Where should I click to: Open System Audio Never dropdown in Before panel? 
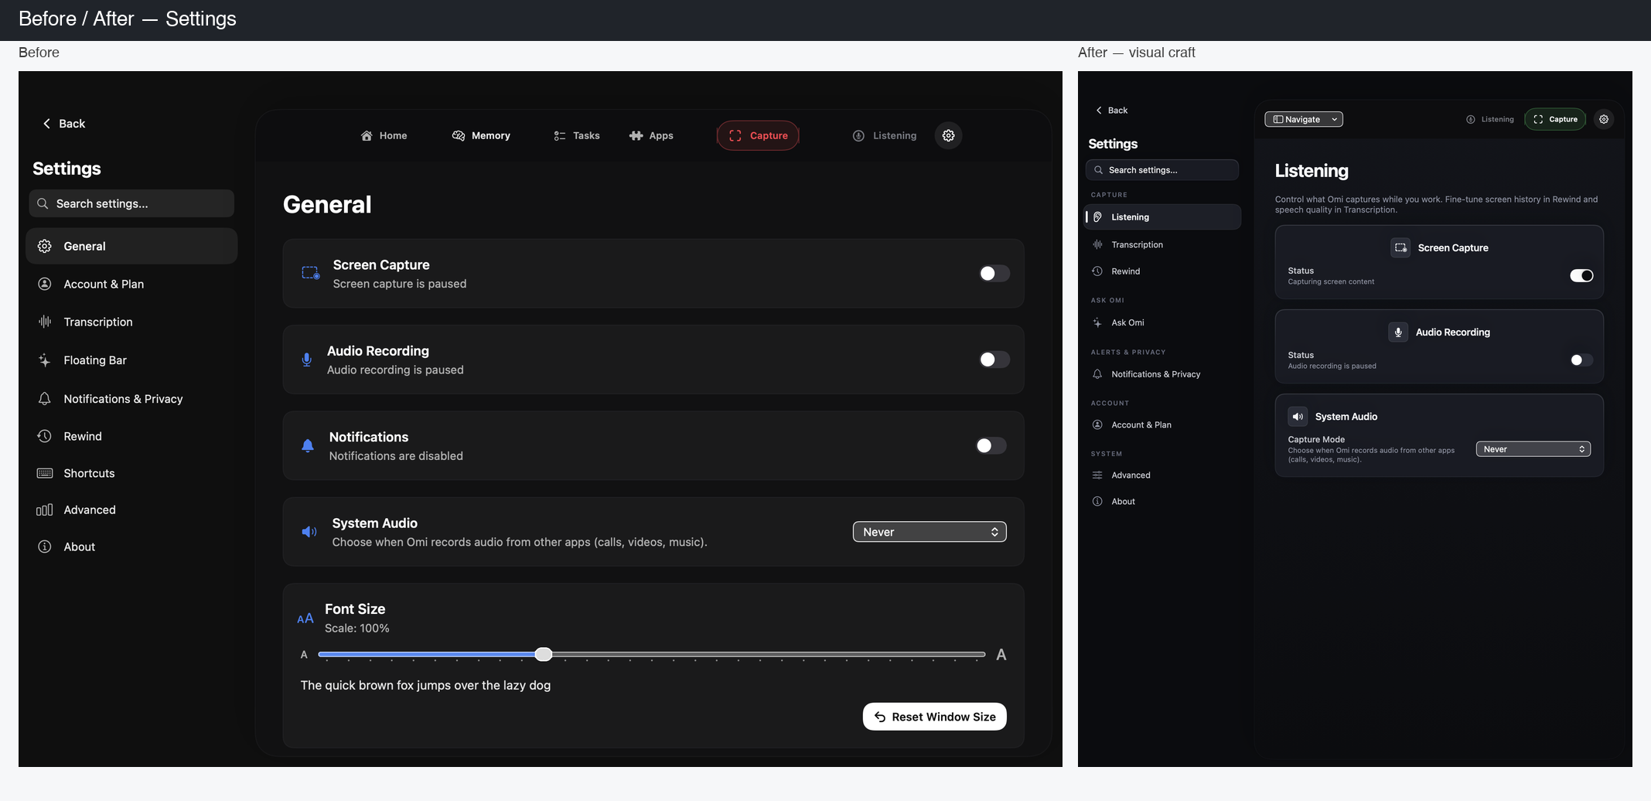930,532
